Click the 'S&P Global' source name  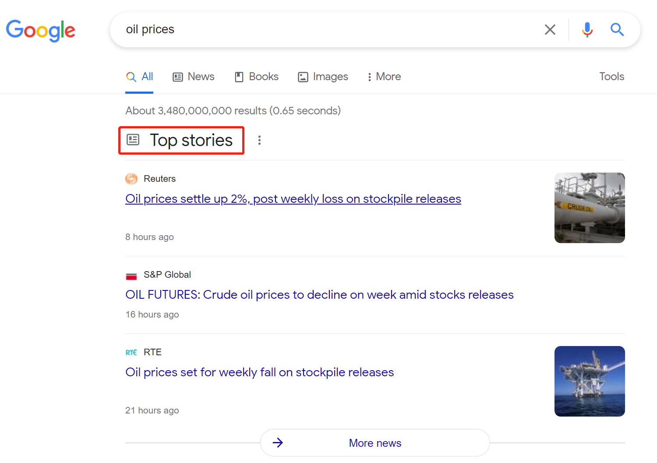pyautogui.click(x=167, y=275)
